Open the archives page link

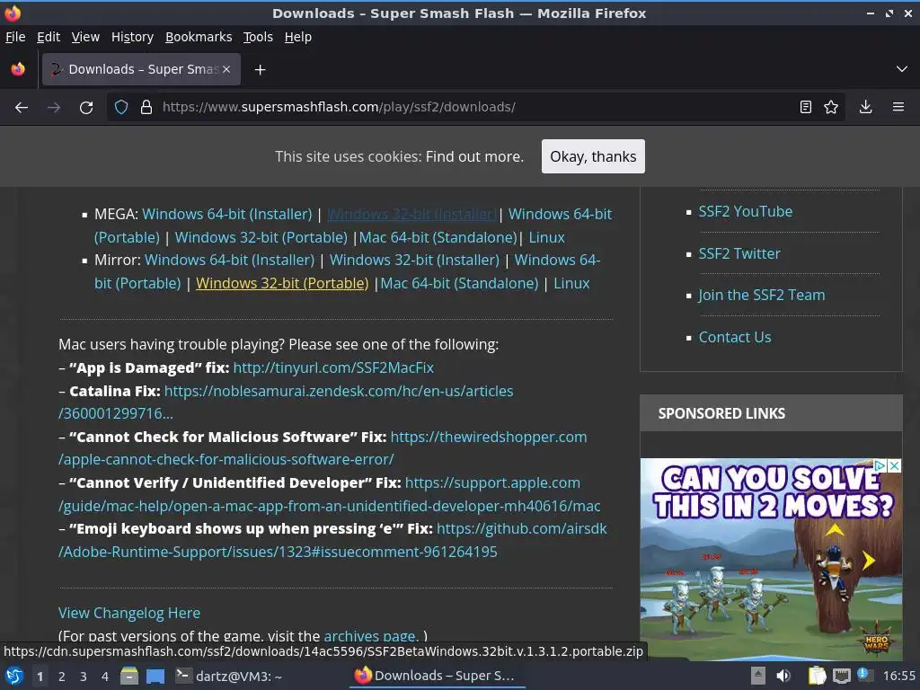[370, 635]
